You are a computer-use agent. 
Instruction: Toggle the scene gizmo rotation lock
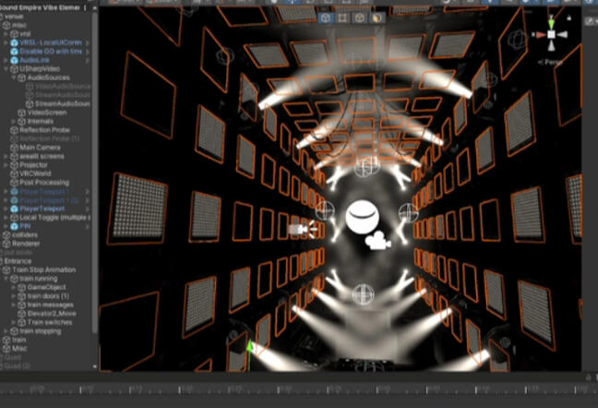[x=569, y=18]
